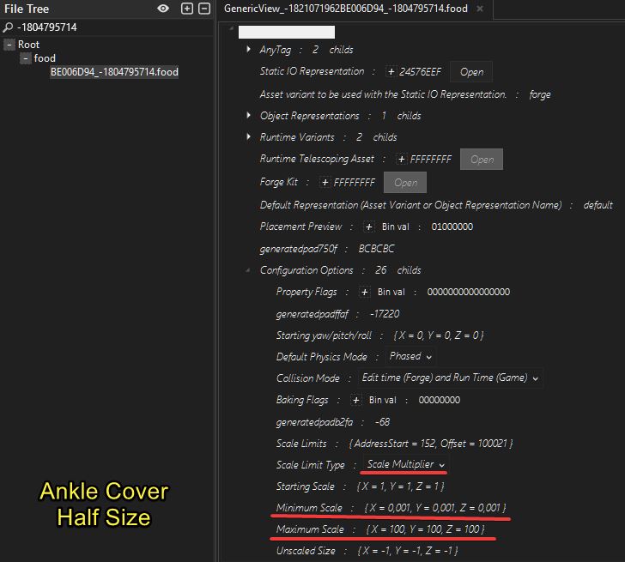Open the Scale Limit Type dropdown
This screenshot has height=562, width=625.
(x=405, y=464)
